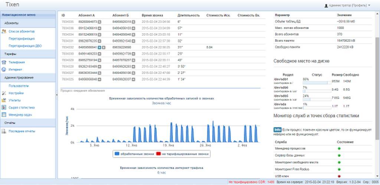The height and width of the screenshot is (185, 380).
Task: Click the Утилиты icon in sidebar
Action: point(4,100)
